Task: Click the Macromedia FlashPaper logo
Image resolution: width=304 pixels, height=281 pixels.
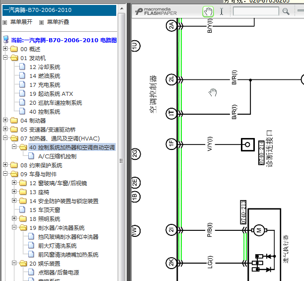Action: (156, 11)
